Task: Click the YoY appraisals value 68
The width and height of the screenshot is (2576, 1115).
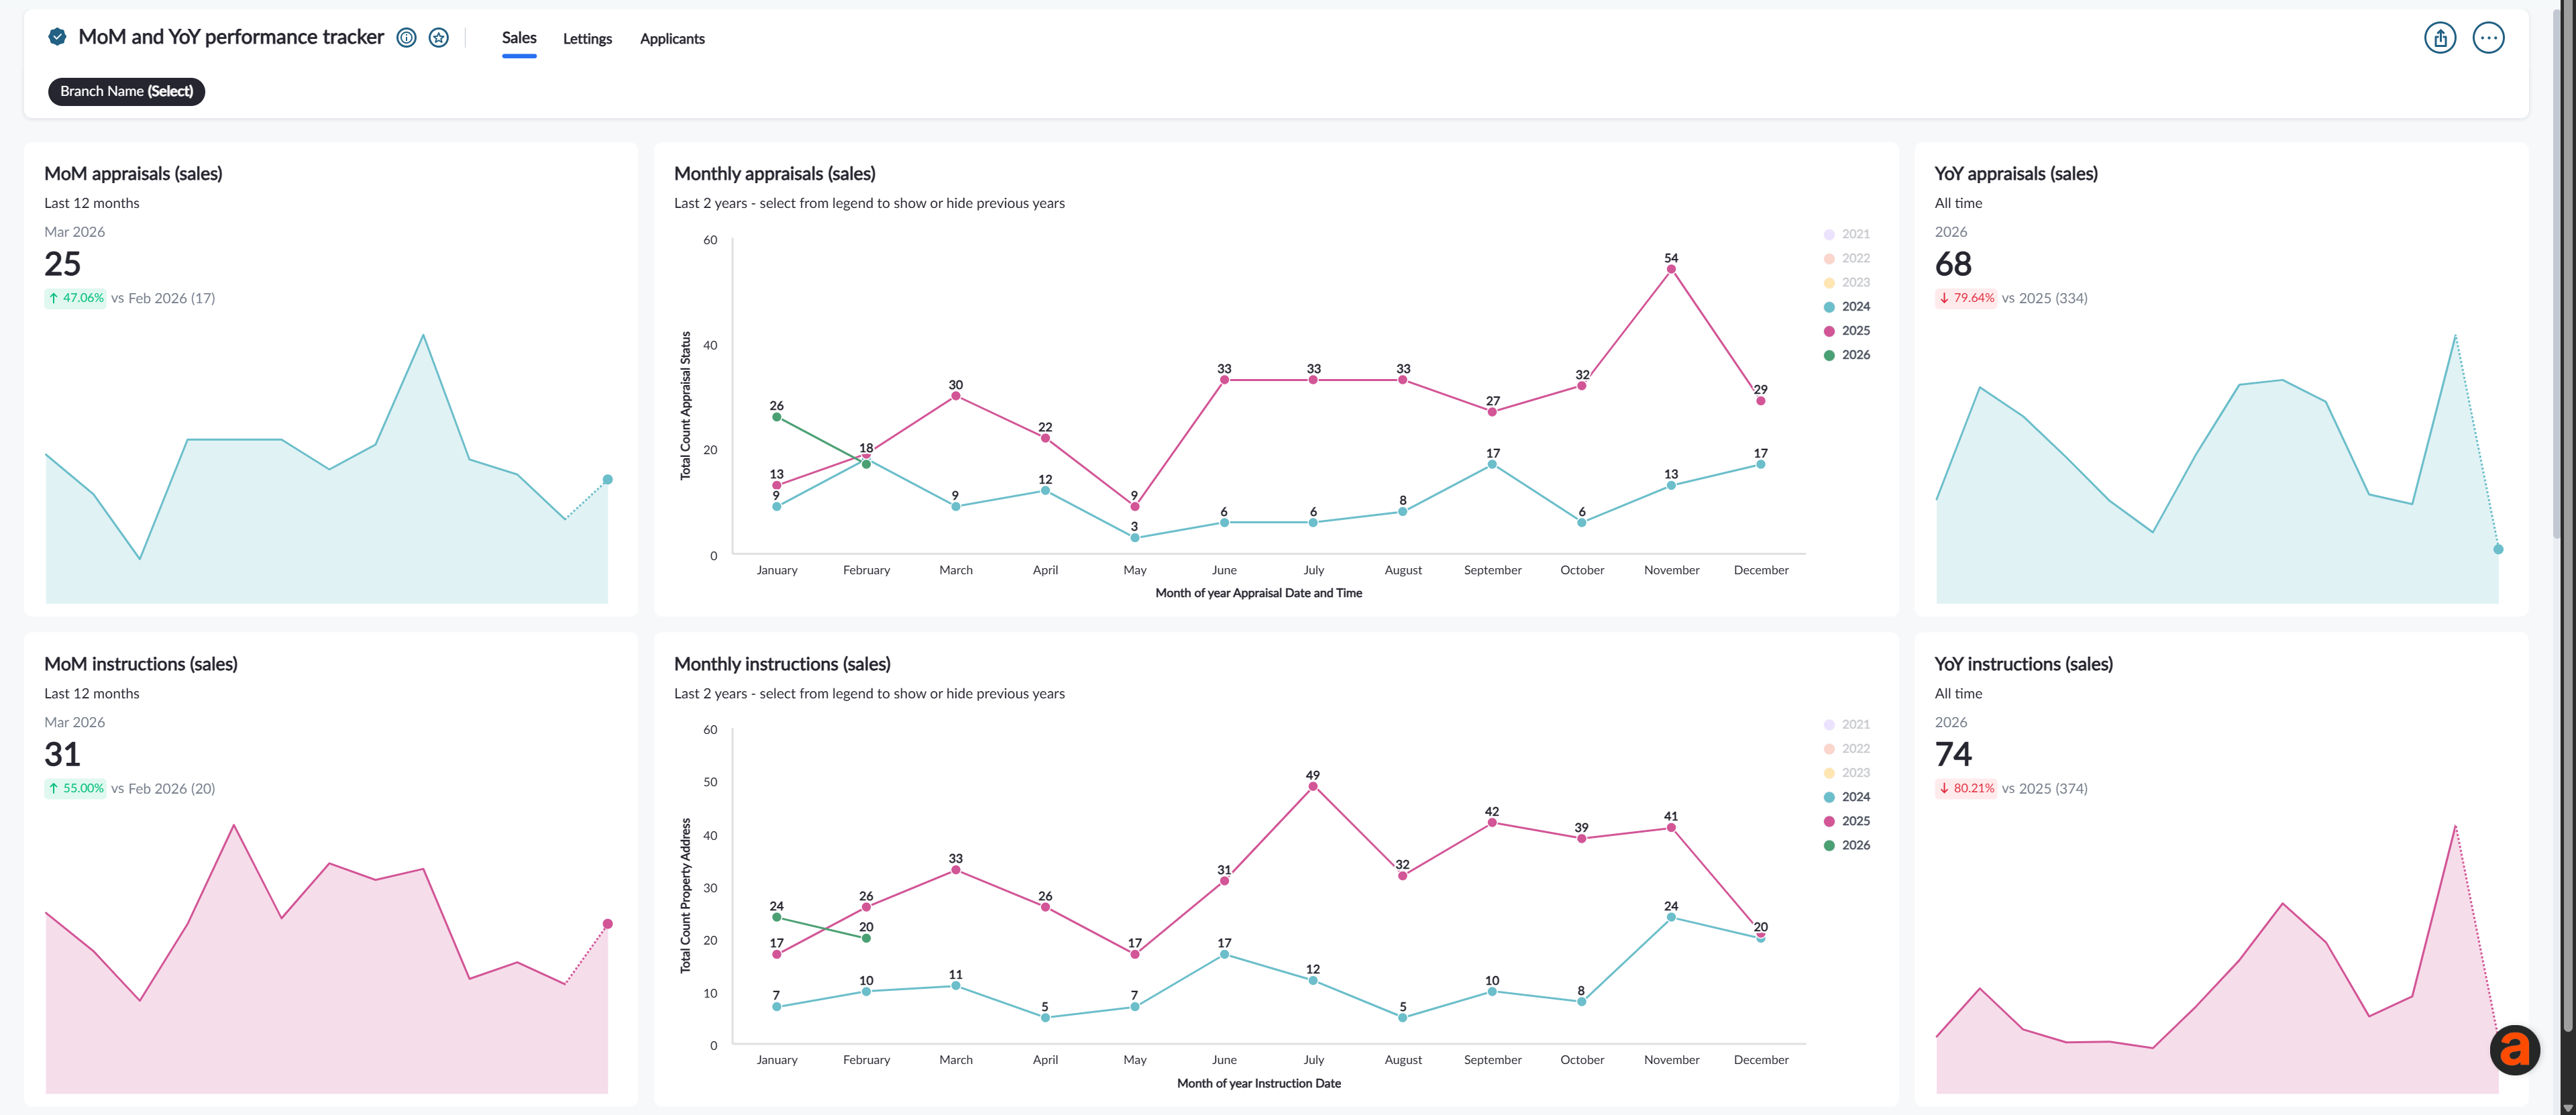Action: tap(1953, 264)
